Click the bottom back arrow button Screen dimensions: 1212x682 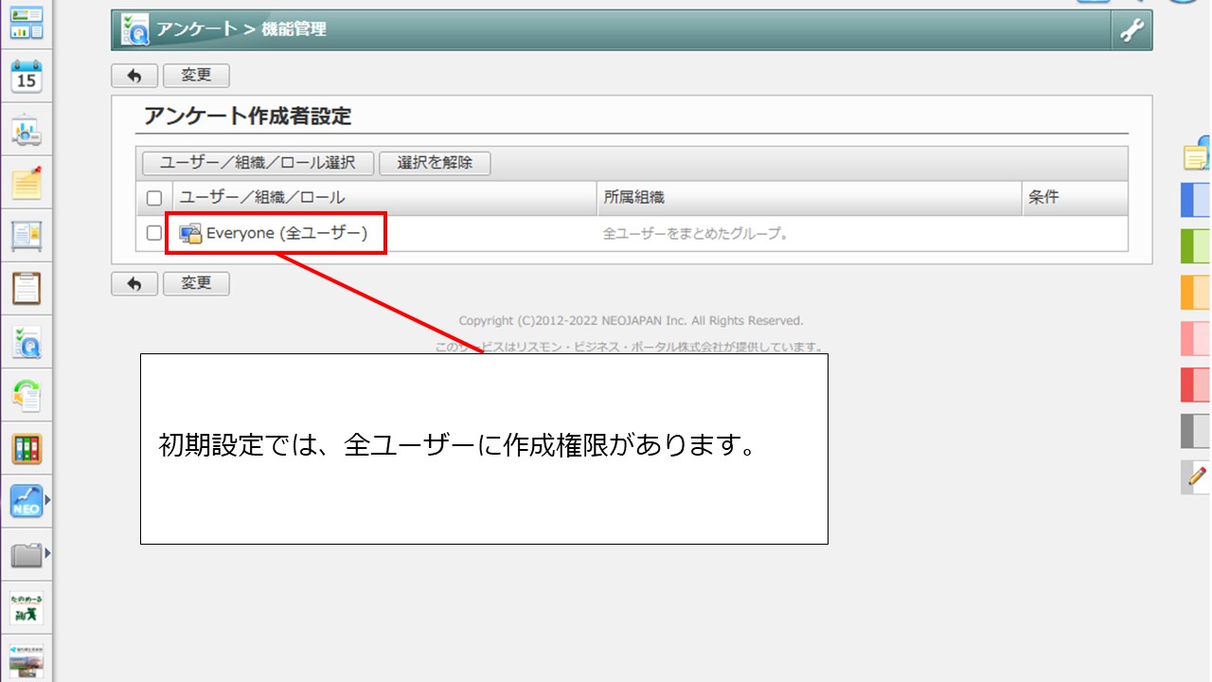(134, 284)
